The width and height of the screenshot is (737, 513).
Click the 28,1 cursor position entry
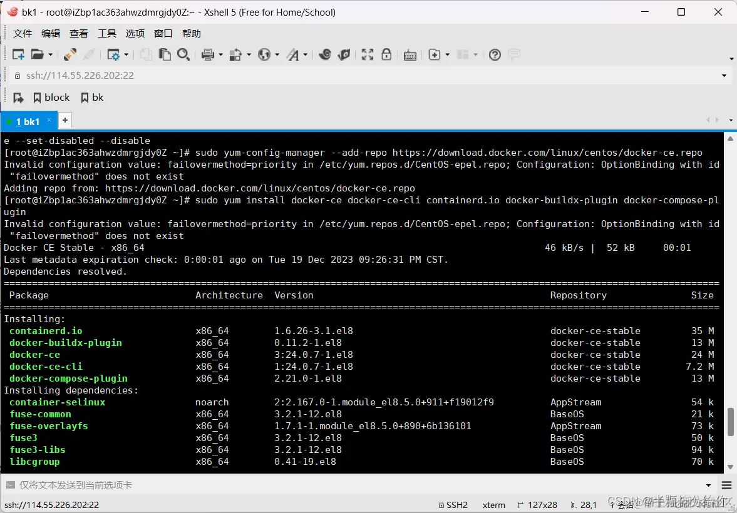pos(584,505)
